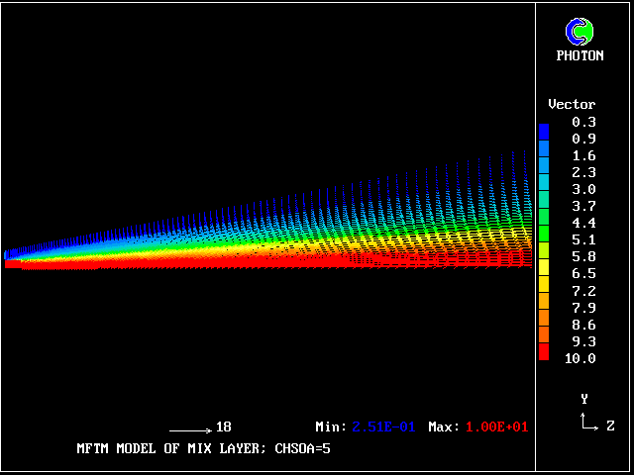Screen dimensions: 634x475
Task: Select the 7.9 legend value label
Action: click(x=583, y=308)
